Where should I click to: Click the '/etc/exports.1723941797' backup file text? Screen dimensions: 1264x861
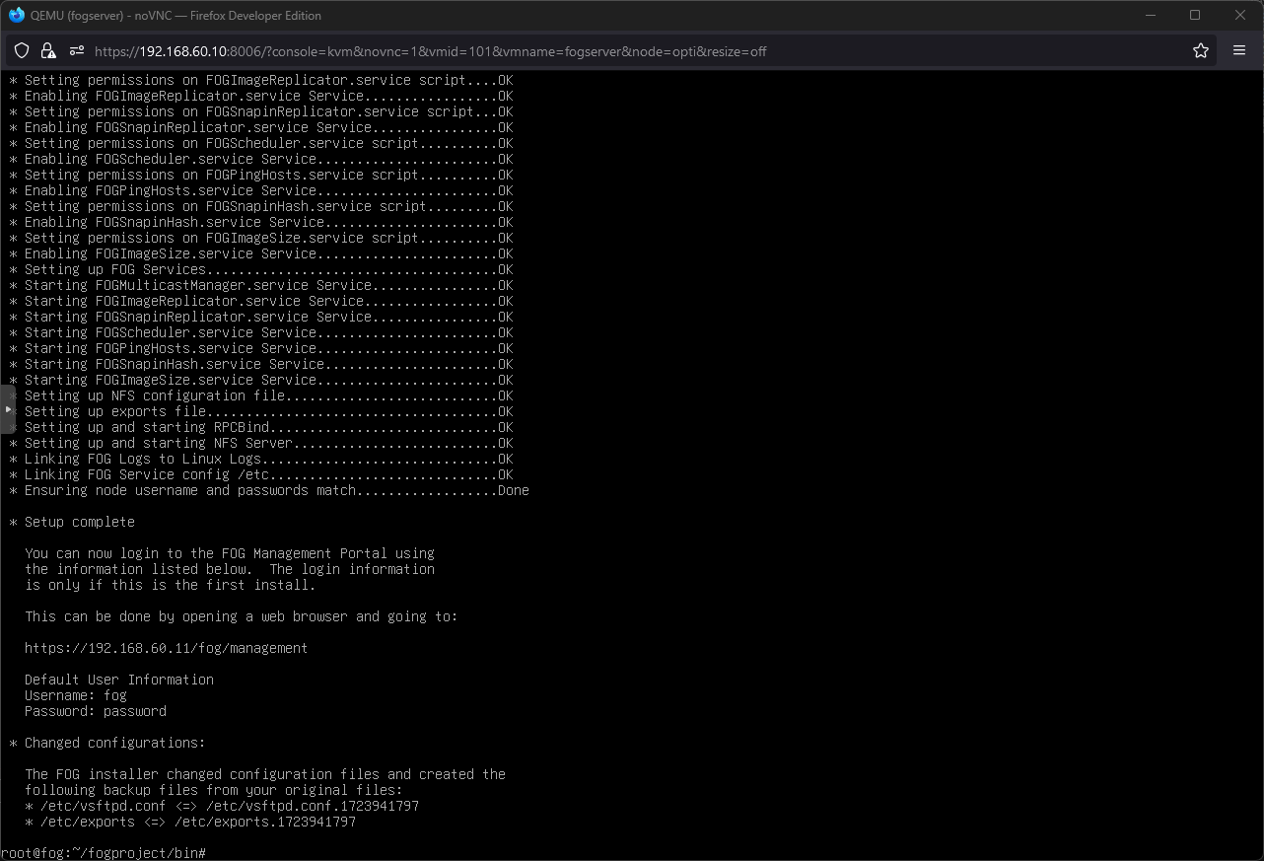[x=265, y=822]
